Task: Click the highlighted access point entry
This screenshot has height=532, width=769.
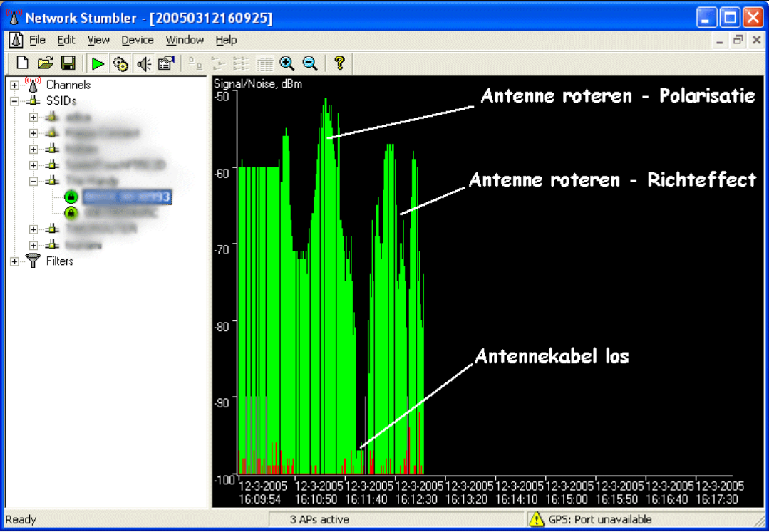Action: point(127,197)
